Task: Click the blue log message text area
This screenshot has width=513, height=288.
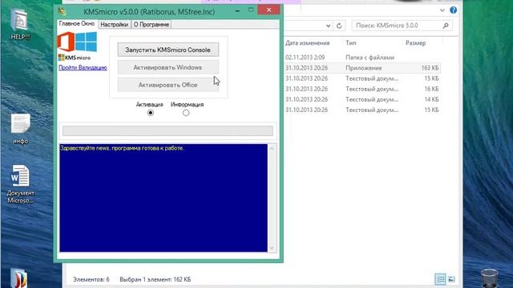Action: 164,198
